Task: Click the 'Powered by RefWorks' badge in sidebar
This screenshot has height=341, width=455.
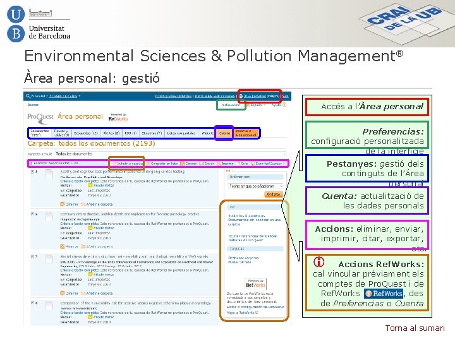Action: pos(256,284)
